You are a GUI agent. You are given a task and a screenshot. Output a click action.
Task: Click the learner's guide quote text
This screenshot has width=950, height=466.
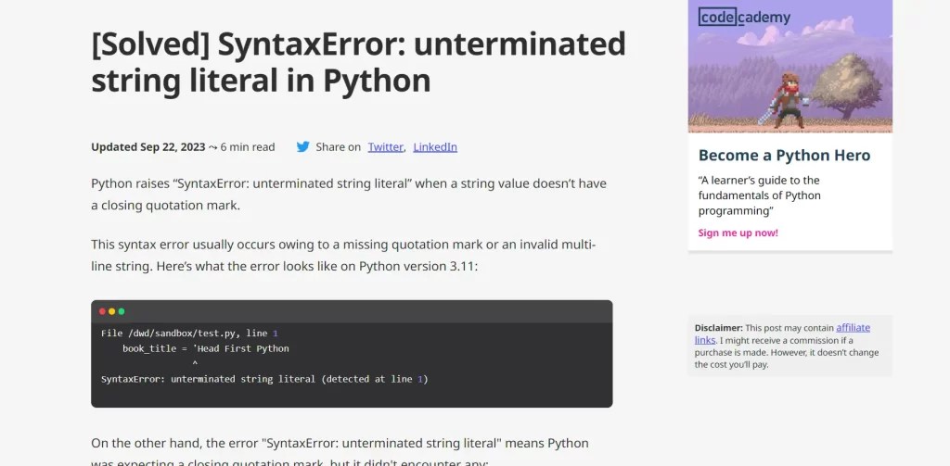(760, 195)
